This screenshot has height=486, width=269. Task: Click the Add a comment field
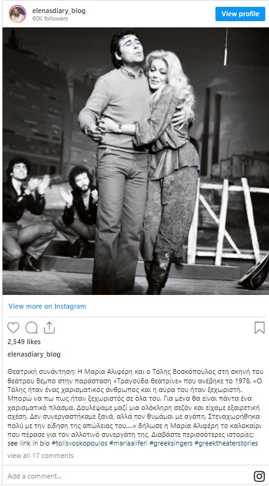tap(127, 476)
